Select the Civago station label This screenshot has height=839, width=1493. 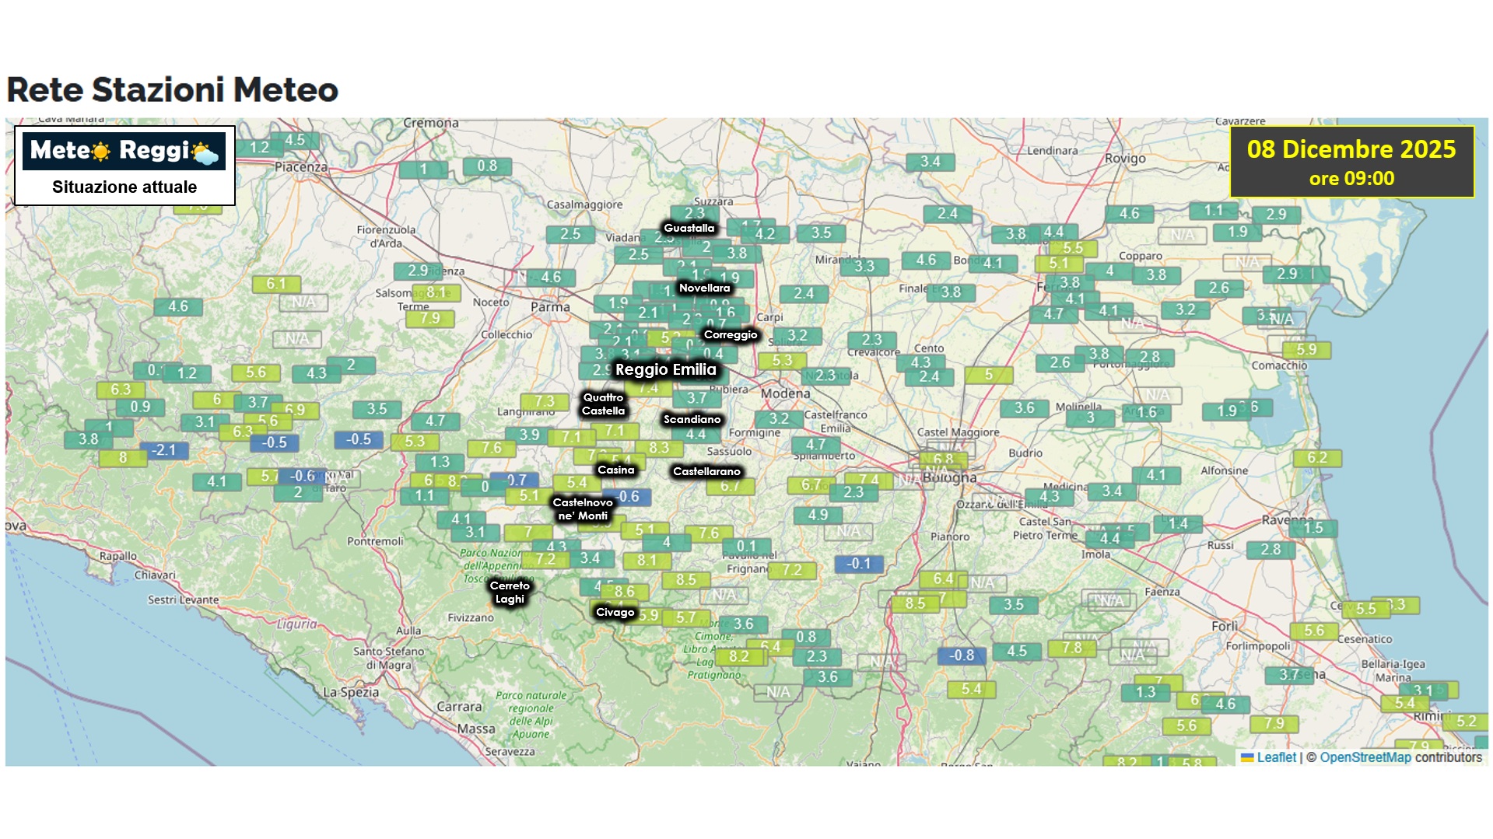615,612
